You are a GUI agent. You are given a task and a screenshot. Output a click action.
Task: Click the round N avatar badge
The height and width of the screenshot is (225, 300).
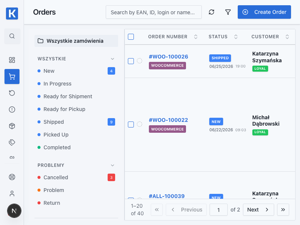(x=14, y=211)
